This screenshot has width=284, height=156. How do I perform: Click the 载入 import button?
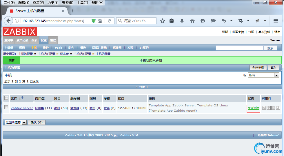[x=274, y=67]
